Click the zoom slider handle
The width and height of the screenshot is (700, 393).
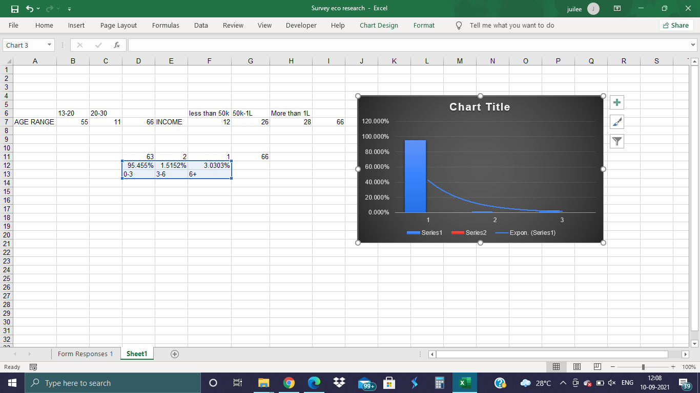point(643,367)
